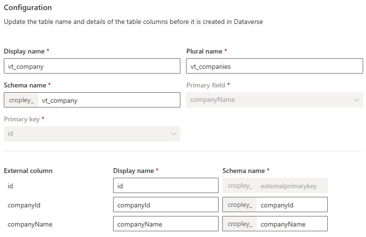Click the companyId external column label
Viewport: 366px width, 237px height.
point(24,205)
